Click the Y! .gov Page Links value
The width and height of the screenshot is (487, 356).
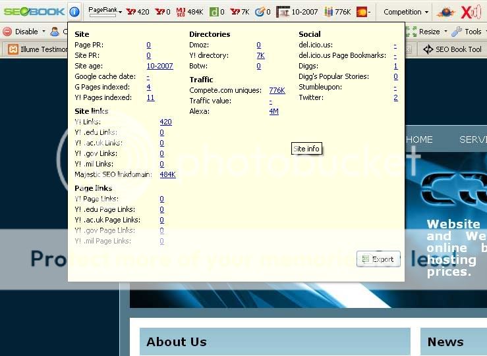pyautogui.click(x=162, y=230)
